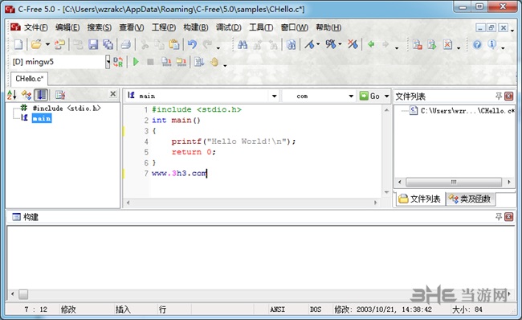Switch to the 类及函数 bottom tab
Viewport: 522px width, 320px height.
(470, 199)
